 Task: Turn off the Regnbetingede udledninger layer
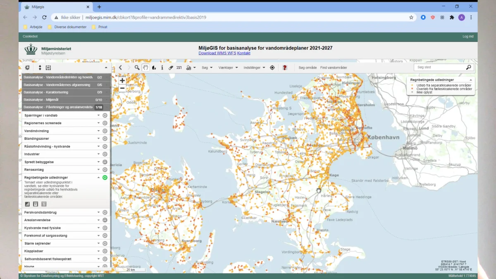click(105, 177)
